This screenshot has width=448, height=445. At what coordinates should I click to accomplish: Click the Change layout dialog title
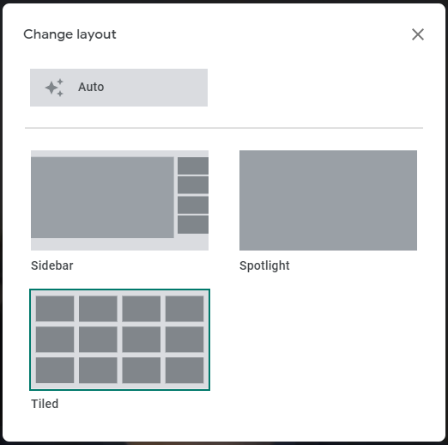70,34
